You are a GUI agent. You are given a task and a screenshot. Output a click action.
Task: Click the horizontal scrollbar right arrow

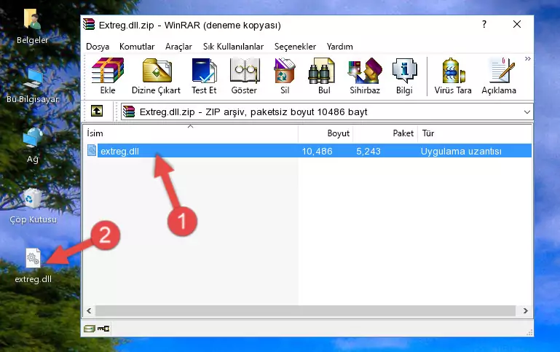(x=525, y=310)
